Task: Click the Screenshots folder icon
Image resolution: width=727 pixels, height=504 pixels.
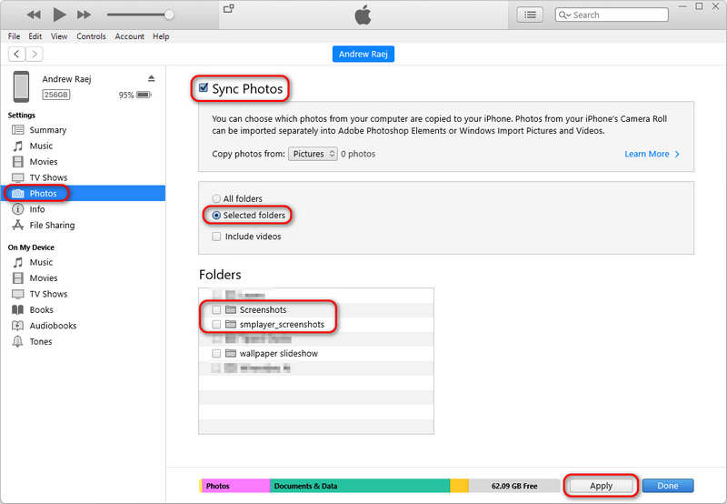Action: click(x=231, y=309)
